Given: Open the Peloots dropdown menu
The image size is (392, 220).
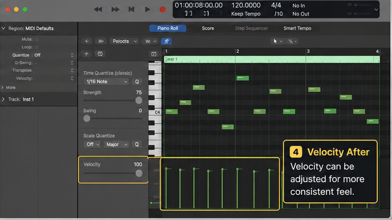Looking at the screenshot, I should click(x=124, y=41).
